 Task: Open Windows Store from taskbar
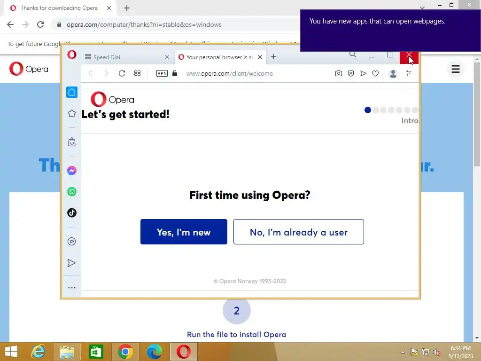96,352
